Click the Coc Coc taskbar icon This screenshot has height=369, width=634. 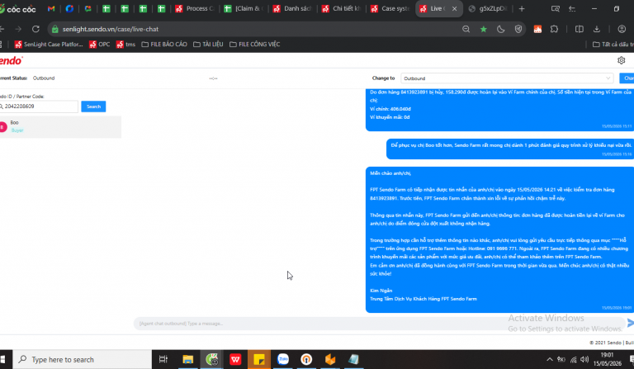coord(211,359)
